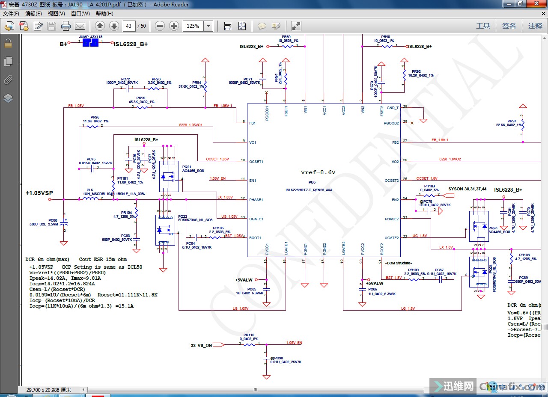
Task: Click the PQ21 AO4466_SO8 component label
Action: [x=193, y=169]
